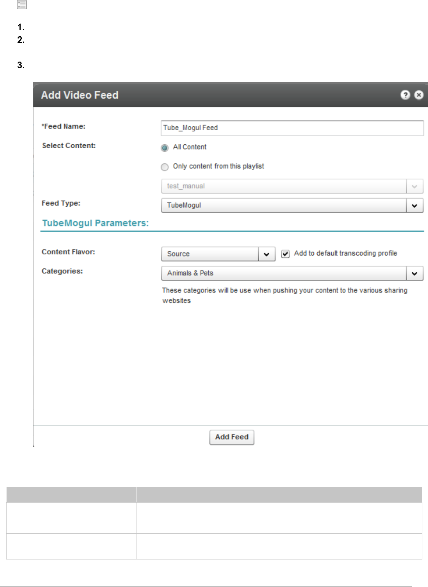
Task: Click the Content Flavor label
Action: point(68,252)
